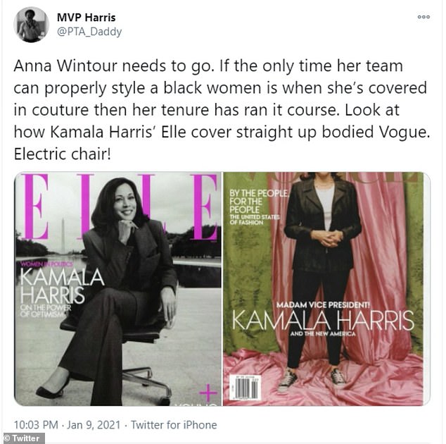This screenshot has height=444, width=446.
Task: Click the Washington Monument in Elle cover
Action: [x=63, y=235]
